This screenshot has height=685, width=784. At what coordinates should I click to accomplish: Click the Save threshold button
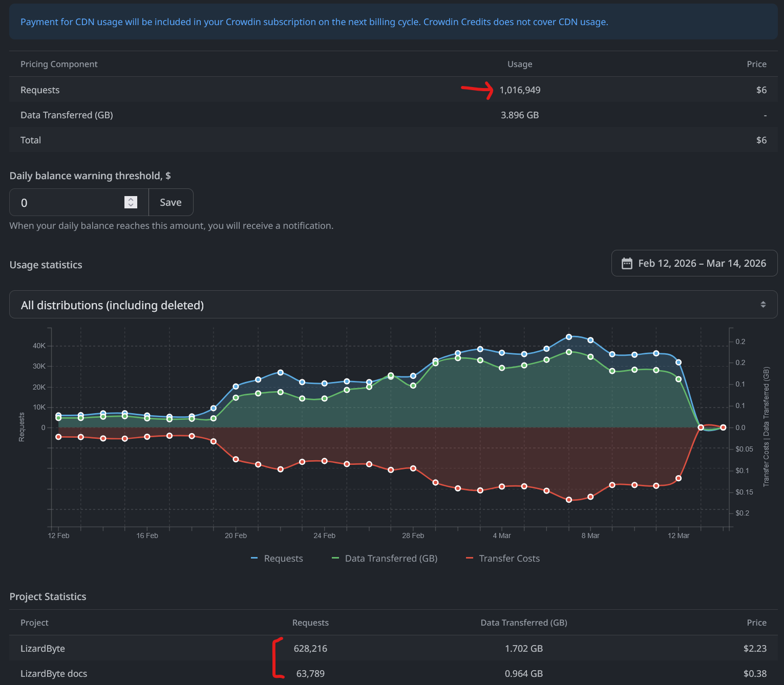pos(171,202)
